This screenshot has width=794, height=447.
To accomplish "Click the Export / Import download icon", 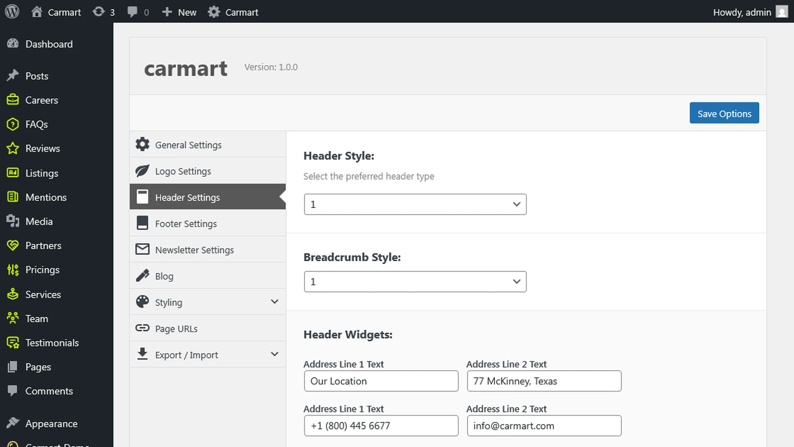I will pyautogui.click(x=142, y=354).
